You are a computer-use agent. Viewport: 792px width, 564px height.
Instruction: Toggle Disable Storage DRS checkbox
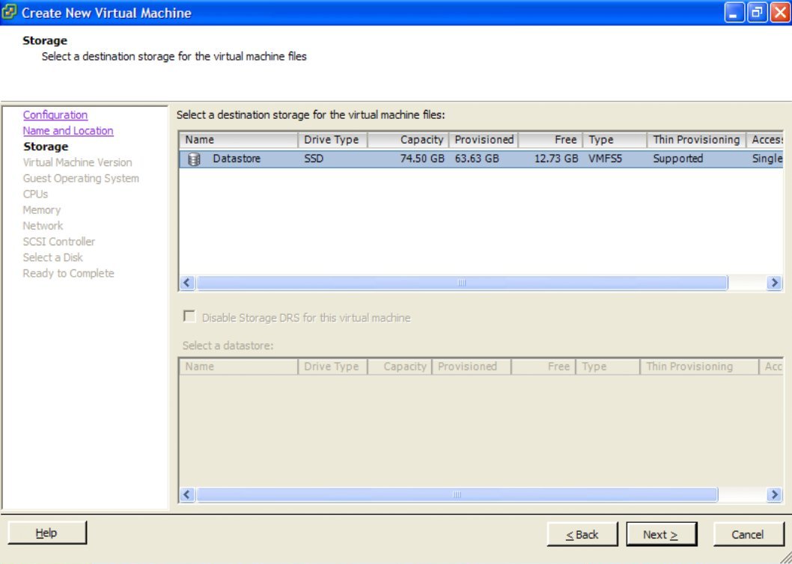pyautogui.click(x=189, y=316)
